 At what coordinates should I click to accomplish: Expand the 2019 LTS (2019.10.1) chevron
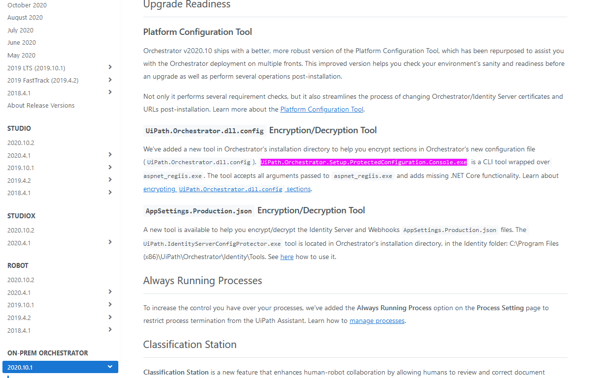click(x=110, y=67)
